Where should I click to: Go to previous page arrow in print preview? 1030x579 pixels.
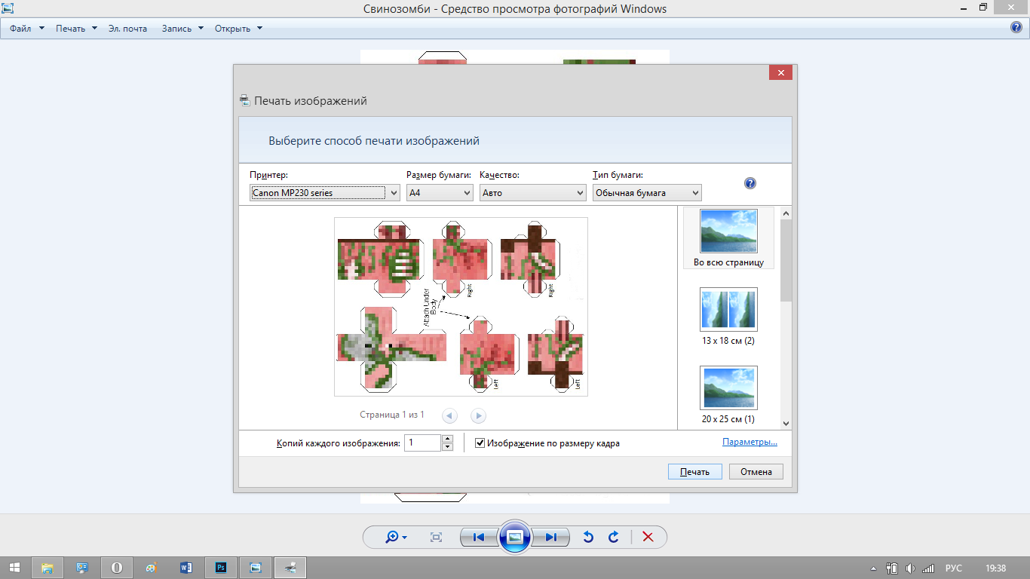(450, 415)
